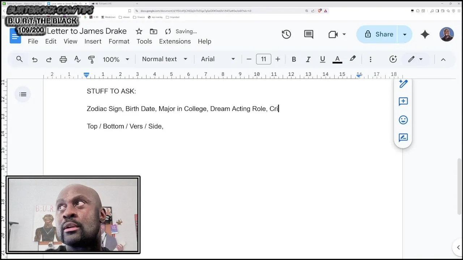Open the Markdown bookmark
Image resolution: width=463 pixels, height=260 pixels.
(109, 17)
